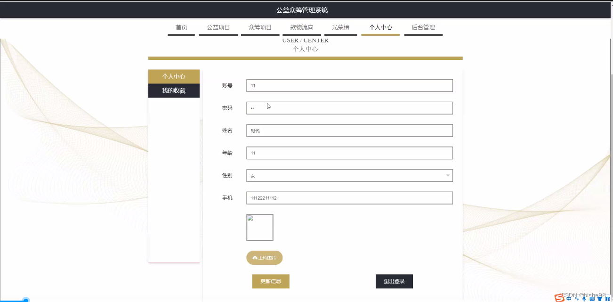This screenshot has width=613, height=302.
Task: Open the Sogou soft keyboard icon
Action: (x=592, y=298)
